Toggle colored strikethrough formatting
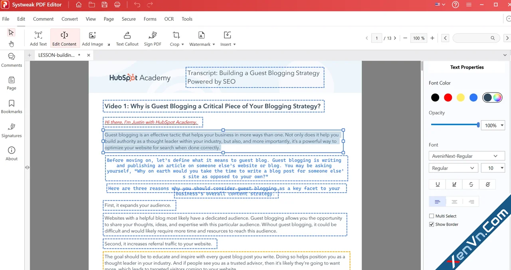The width and height of the screenshot is (511, 270). (487, 184)
